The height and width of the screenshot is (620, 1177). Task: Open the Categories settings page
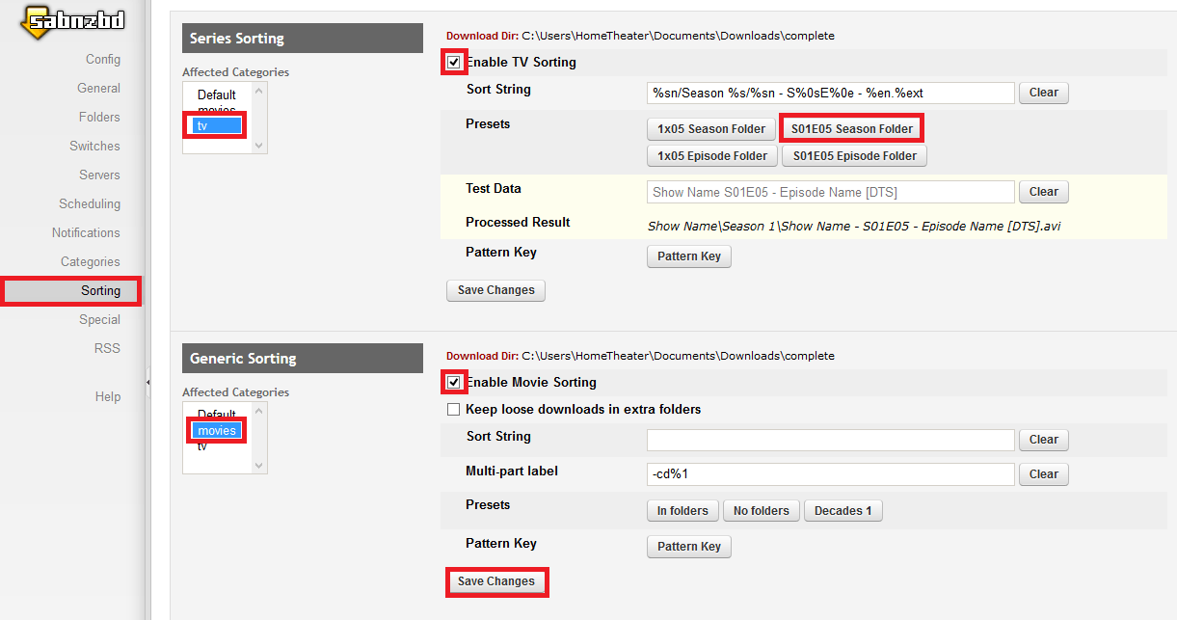[x=90, y=262]
